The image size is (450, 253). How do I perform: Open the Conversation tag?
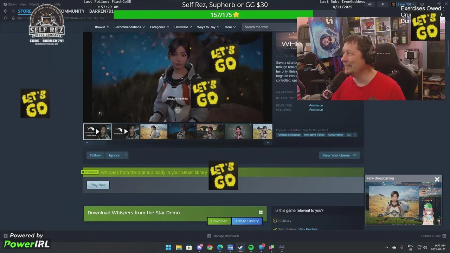click(336, 135)
